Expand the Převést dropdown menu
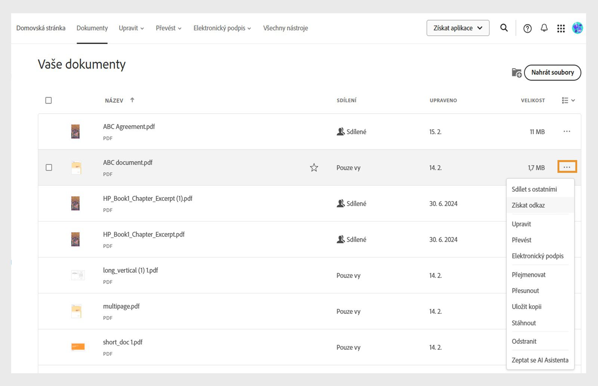Screen dimensions: 598x386 [x=169, y=28]
